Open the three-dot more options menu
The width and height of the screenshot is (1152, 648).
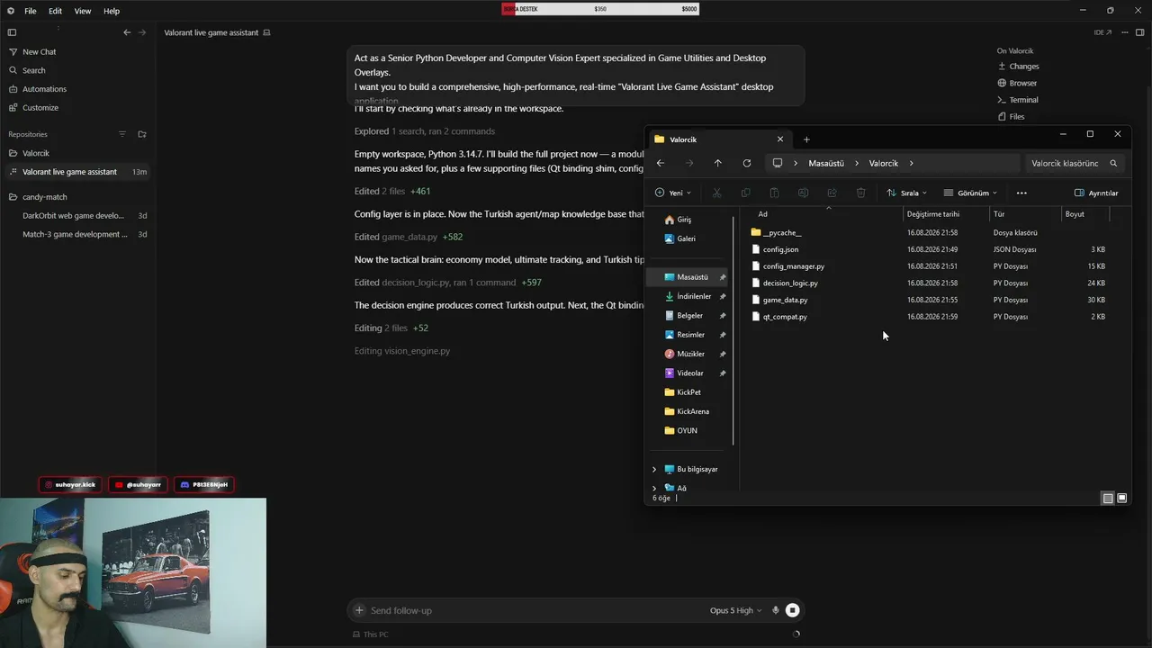coord(1021,193)
